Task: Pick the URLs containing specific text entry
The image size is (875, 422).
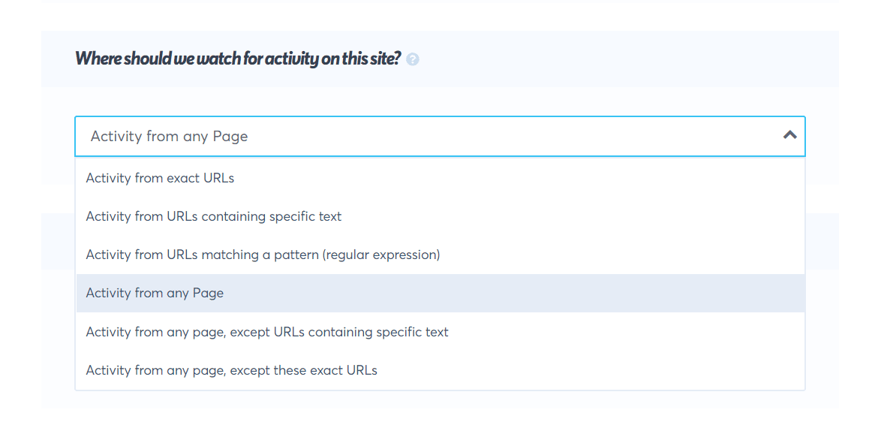Action: (214, 216)
